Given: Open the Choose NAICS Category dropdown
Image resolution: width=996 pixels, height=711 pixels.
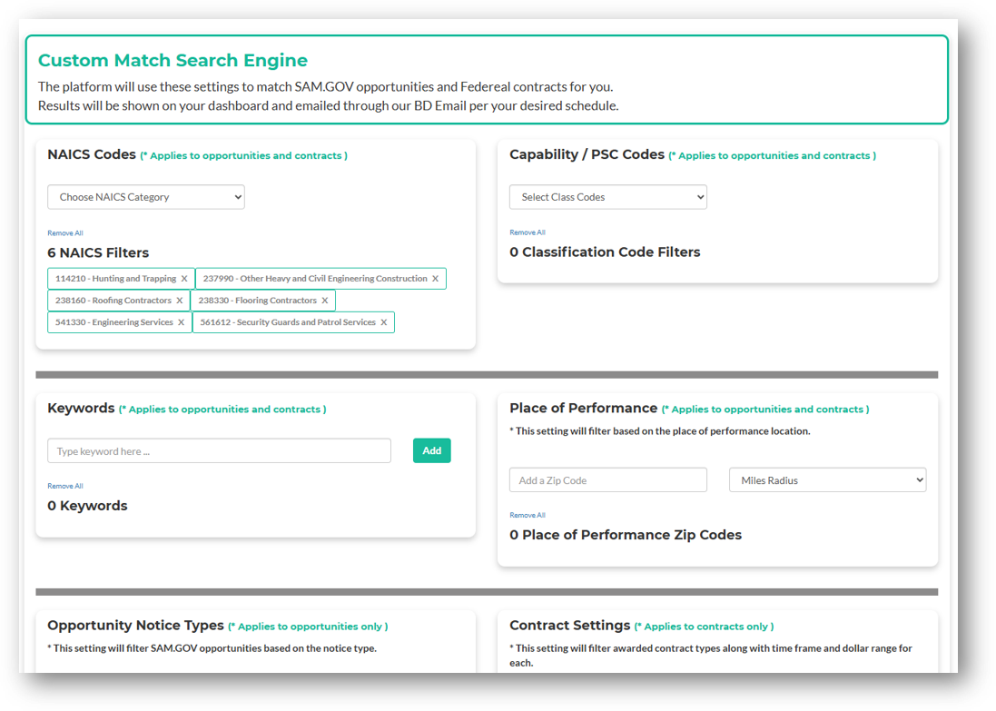Looking at the screenshot, I should [146, 197].
